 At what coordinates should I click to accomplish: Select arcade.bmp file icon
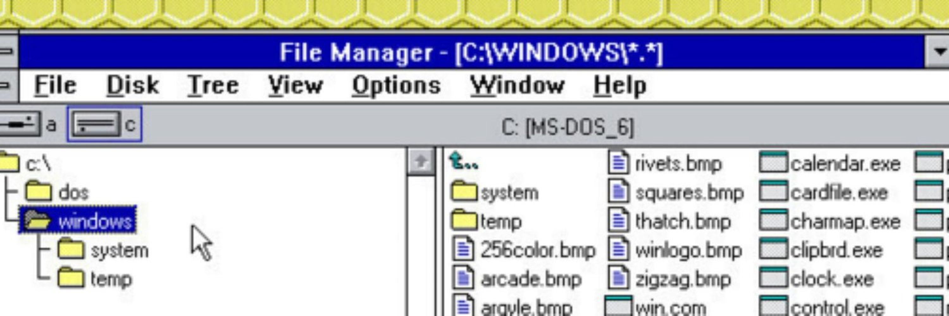463,278
